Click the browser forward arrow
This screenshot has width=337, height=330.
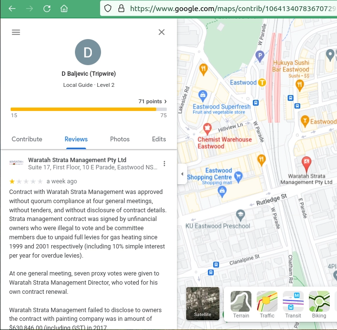tap(29, 9)
